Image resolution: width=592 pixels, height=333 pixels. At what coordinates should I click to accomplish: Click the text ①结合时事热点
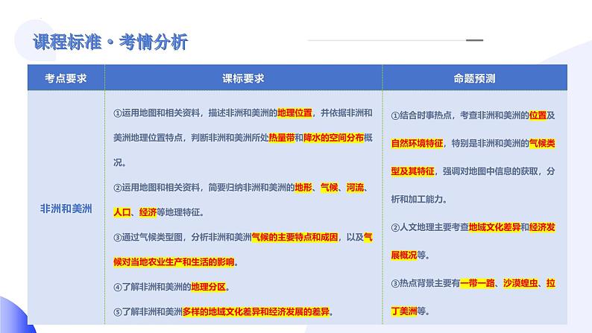pos(421,115)
